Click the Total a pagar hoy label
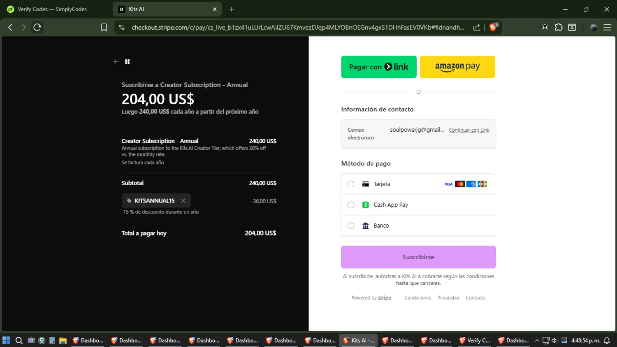The width and height of the screenshot is (617, 347). [x=144, y=233]
